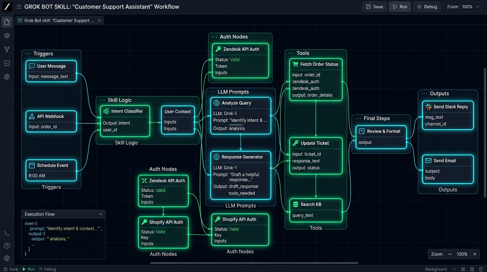Click Background in the status bar
This screenshot has height=272, width=487.
point(436,269)
